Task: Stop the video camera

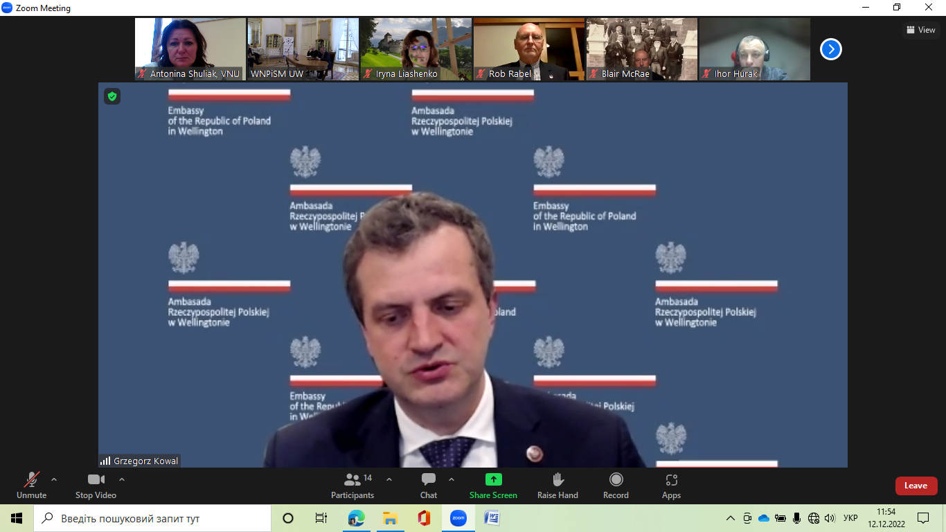Action: (x=96, y=485)
